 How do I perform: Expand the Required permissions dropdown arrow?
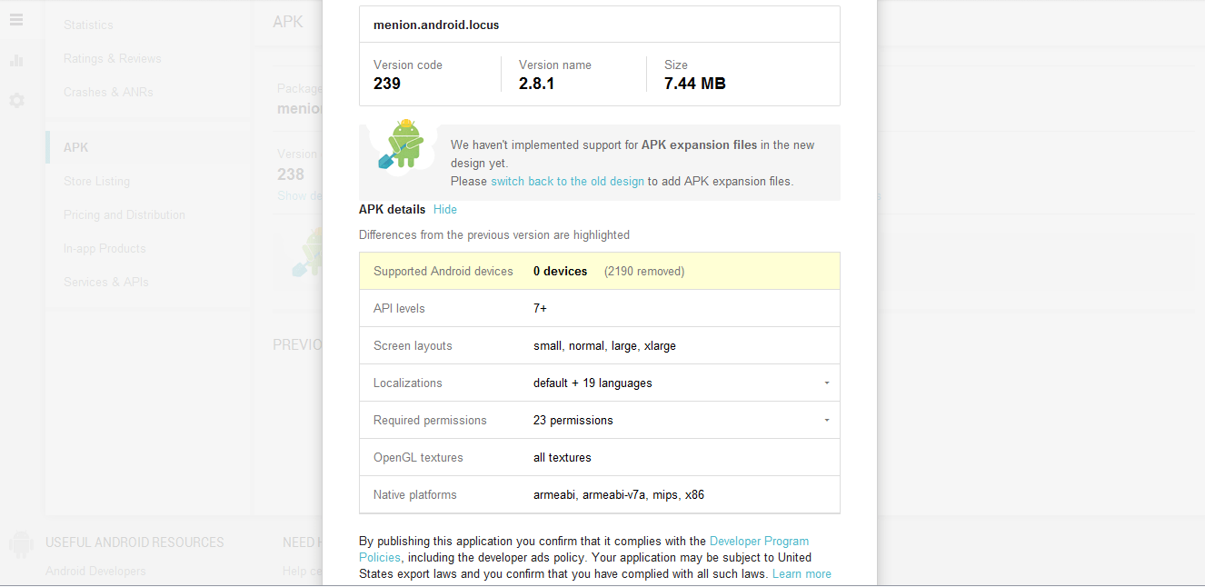(826, 421)
